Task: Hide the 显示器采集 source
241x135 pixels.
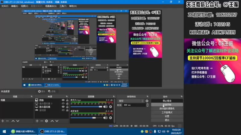Action: 63,107
